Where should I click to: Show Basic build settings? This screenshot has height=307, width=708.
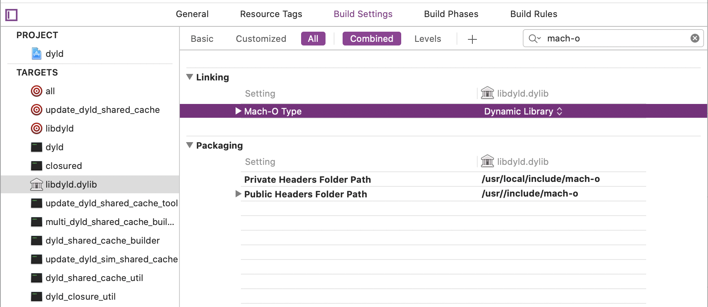coord(202,39)
